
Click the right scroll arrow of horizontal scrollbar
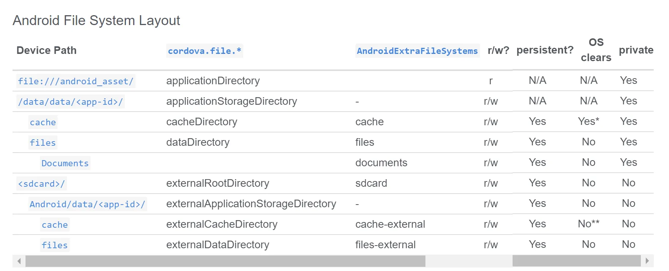tap(647, 261)
